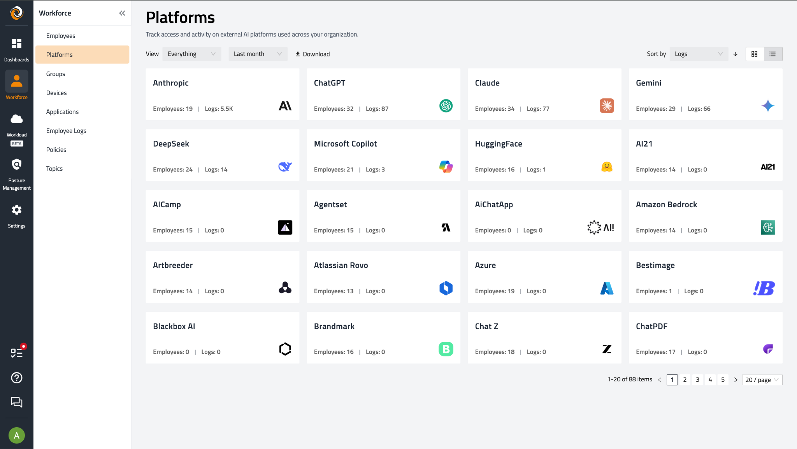The height and width of the screenshot is (449, 797).
Task: Open the Last month time range dropdown
Action: coord(258,54)
